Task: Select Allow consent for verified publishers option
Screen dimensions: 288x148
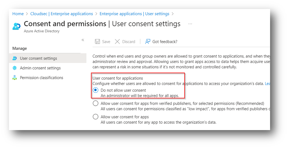Action: pyautogui.click(x=95, y=103)
